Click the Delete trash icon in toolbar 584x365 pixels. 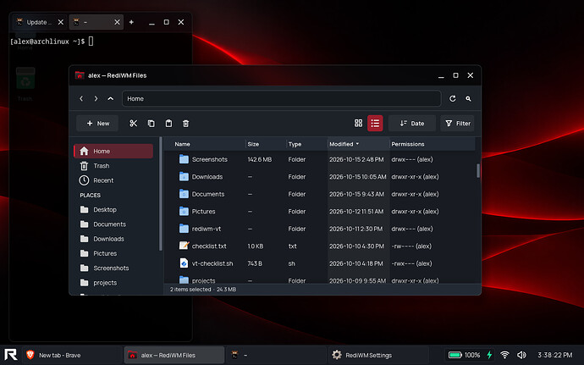[x=186, y=124]
